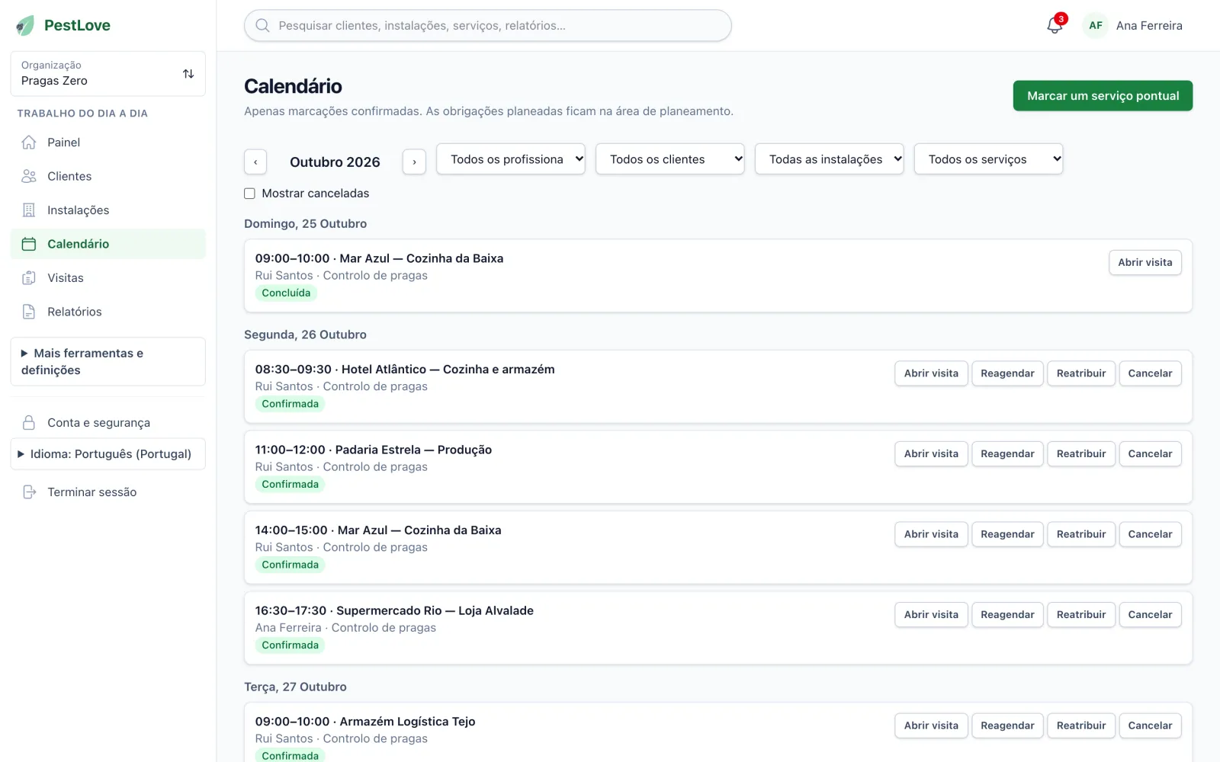
Task: Click the Concluída status badge
Action: point(286,293)
